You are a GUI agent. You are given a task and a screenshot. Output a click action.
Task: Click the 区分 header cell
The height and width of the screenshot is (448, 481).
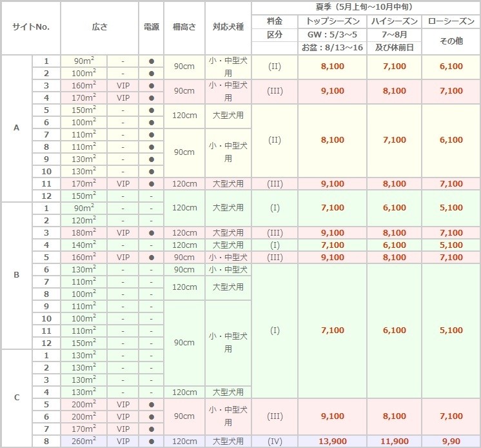coord(275,35)
